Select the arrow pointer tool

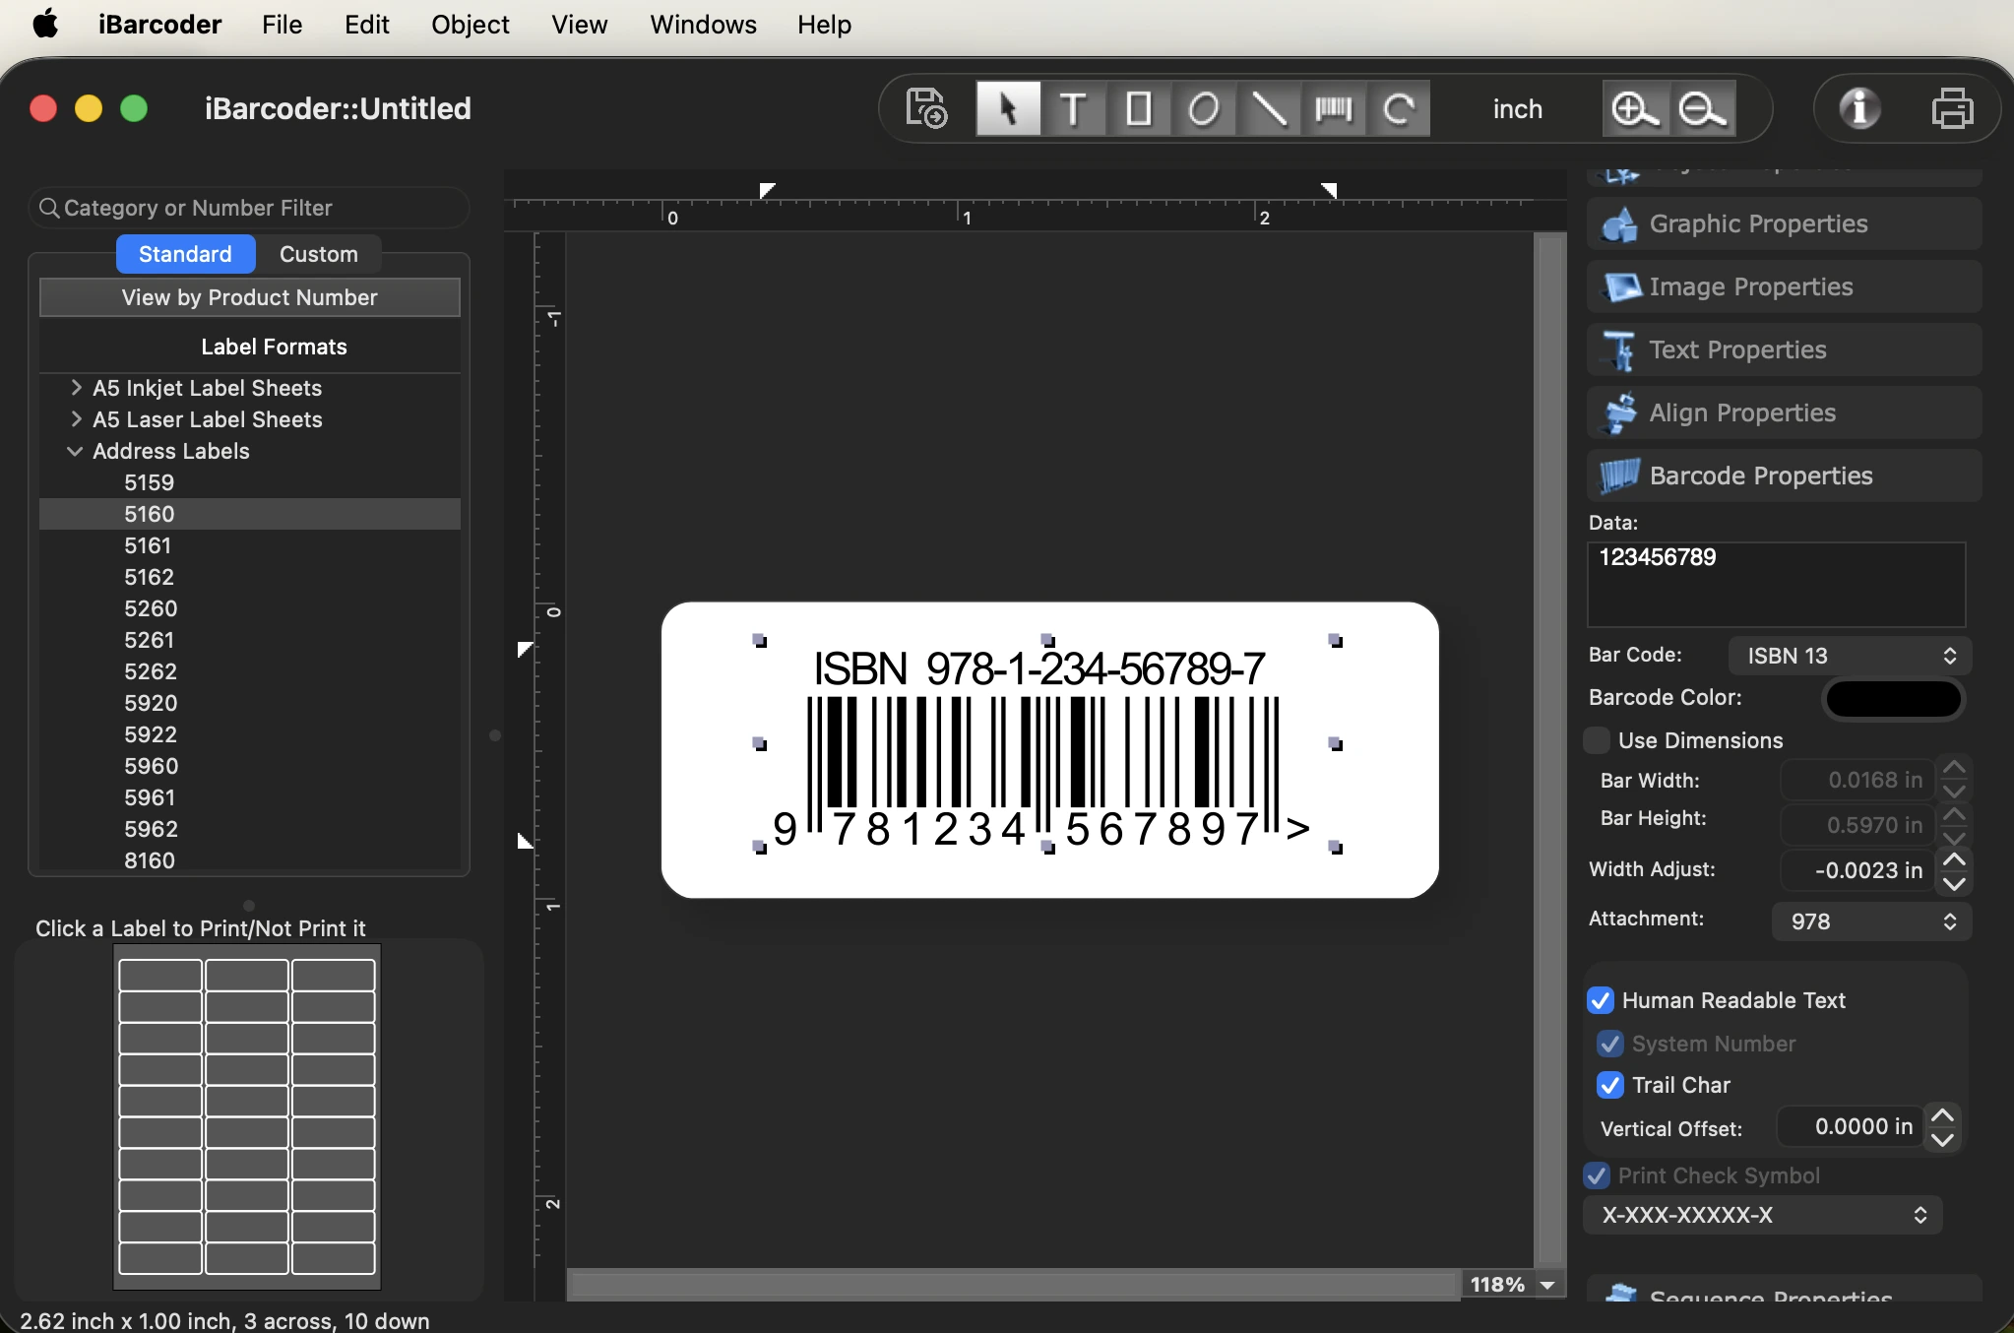pos(1008,108)
